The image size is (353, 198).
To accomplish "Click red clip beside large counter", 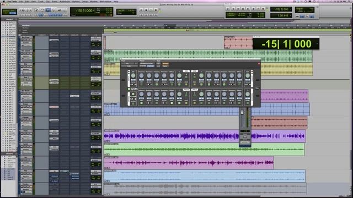I will (x=238, y=42).
